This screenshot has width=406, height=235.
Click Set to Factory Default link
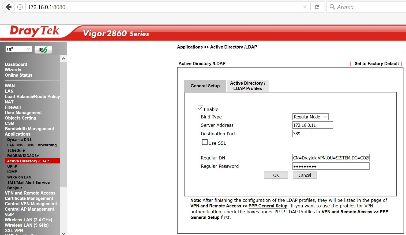click(377, 64)
